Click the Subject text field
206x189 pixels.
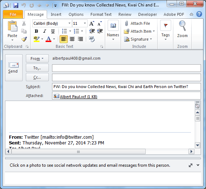click(x=126, y=87)
